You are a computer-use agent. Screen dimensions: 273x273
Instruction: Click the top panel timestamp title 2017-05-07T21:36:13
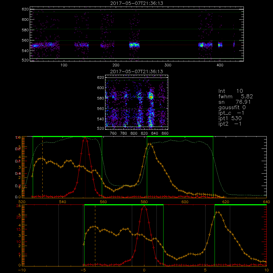click(x=136, y=3)
